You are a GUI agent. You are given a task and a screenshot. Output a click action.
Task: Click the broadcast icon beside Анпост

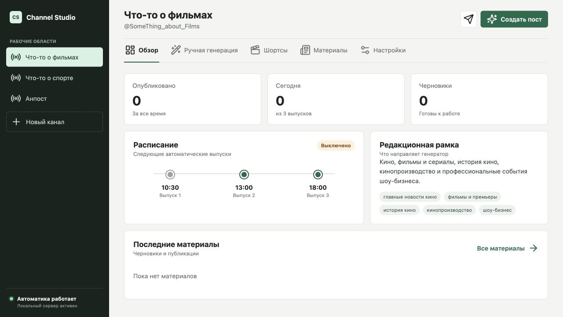click(x=16, y=99)
